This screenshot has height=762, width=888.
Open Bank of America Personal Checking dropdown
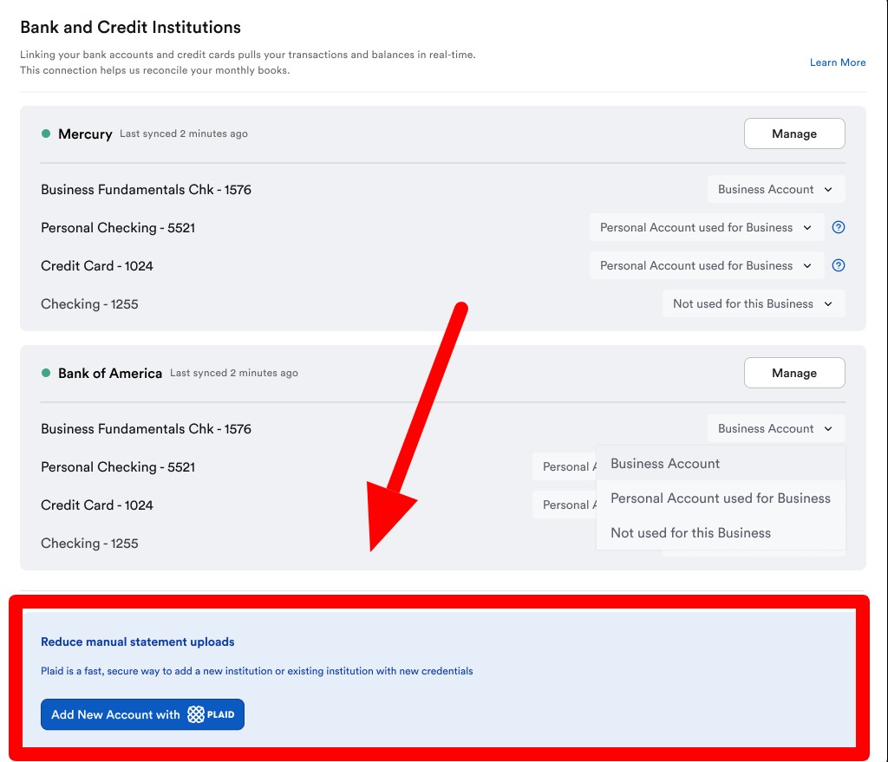(x=565, y=466)
